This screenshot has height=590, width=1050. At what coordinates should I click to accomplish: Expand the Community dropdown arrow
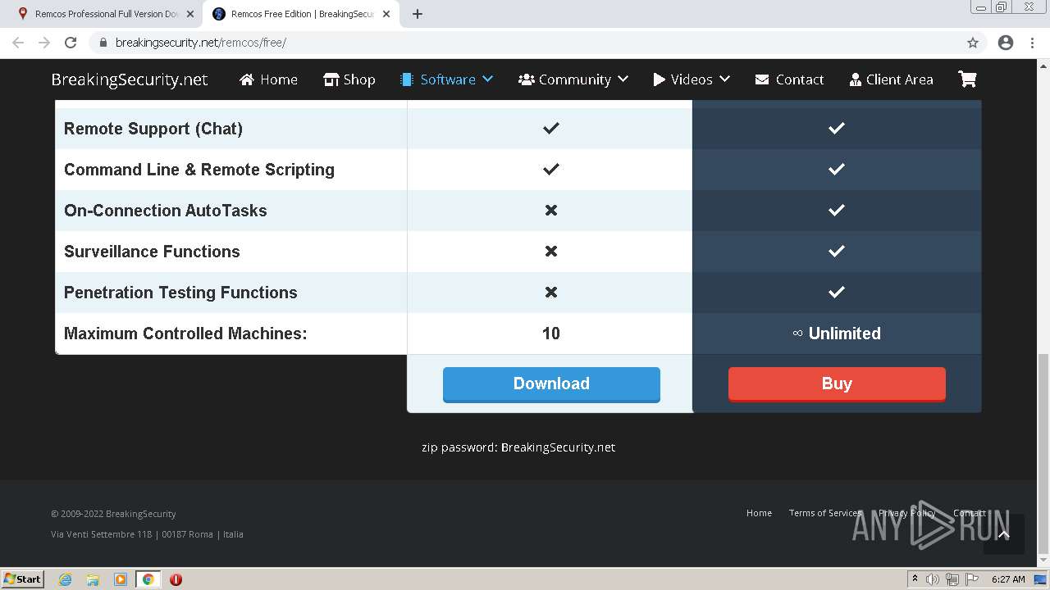tap(623, 79)
